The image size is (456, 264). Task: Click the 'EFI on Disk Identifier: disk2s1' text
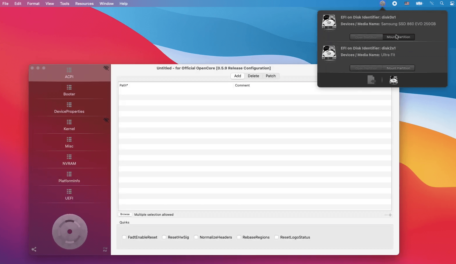click(368, 48)
